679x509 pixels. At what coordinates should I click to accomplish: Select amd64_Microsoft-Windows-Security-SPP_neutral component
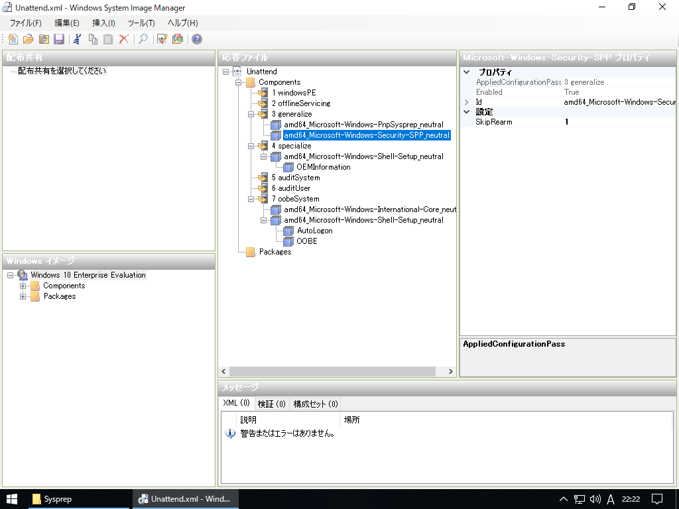point(367,135)
